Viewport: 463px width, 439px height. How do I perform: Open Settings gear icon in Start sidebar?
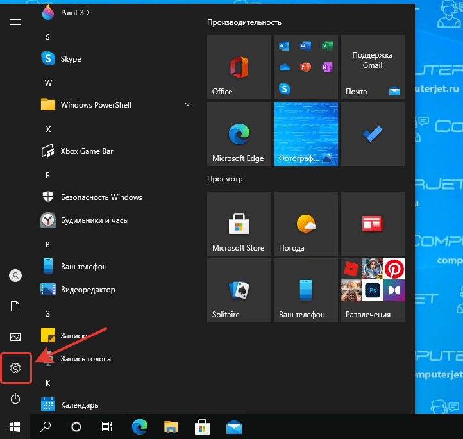[16, 368]
